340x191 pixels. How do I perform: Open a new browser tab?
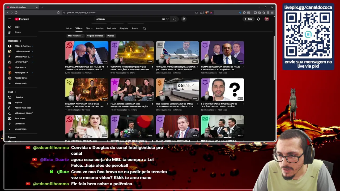click(42, 7)
